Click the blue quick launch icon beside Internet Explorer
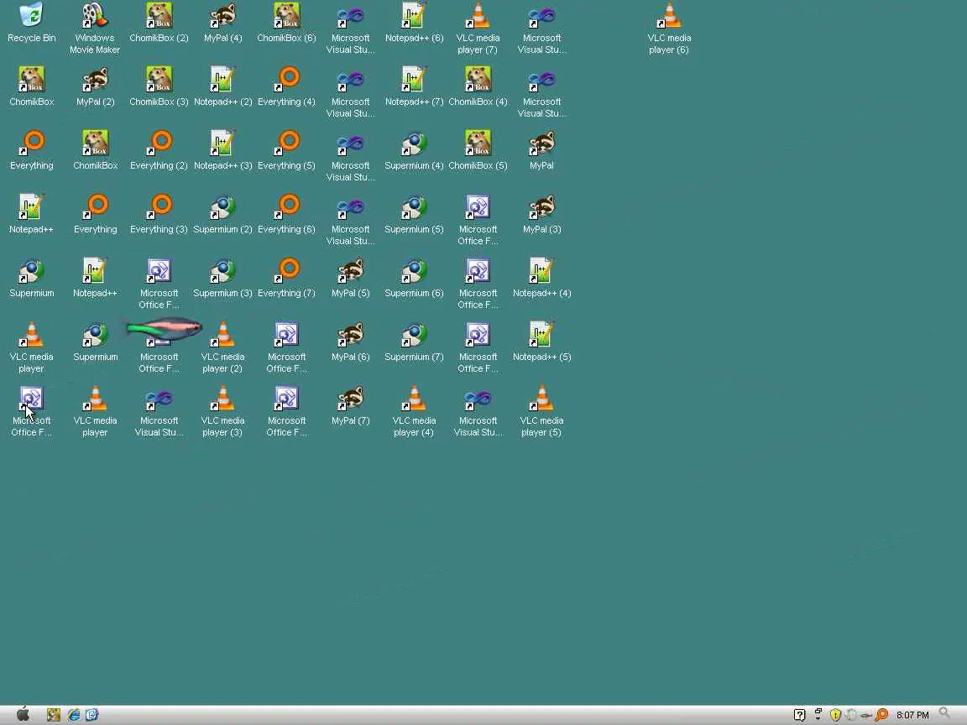The height and width of the screenshot is (725, 967). 91,715
